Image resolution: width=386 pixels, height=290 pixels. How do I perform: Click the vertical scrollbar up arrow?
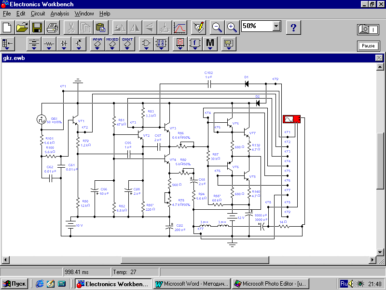tap(380, 67)
